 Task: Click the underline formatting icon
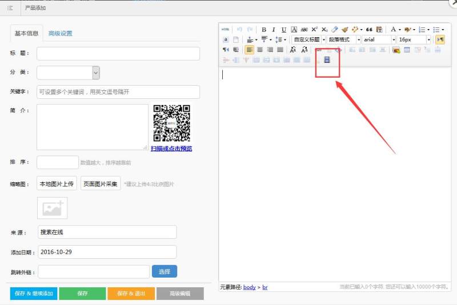click(x=283, y=30)
